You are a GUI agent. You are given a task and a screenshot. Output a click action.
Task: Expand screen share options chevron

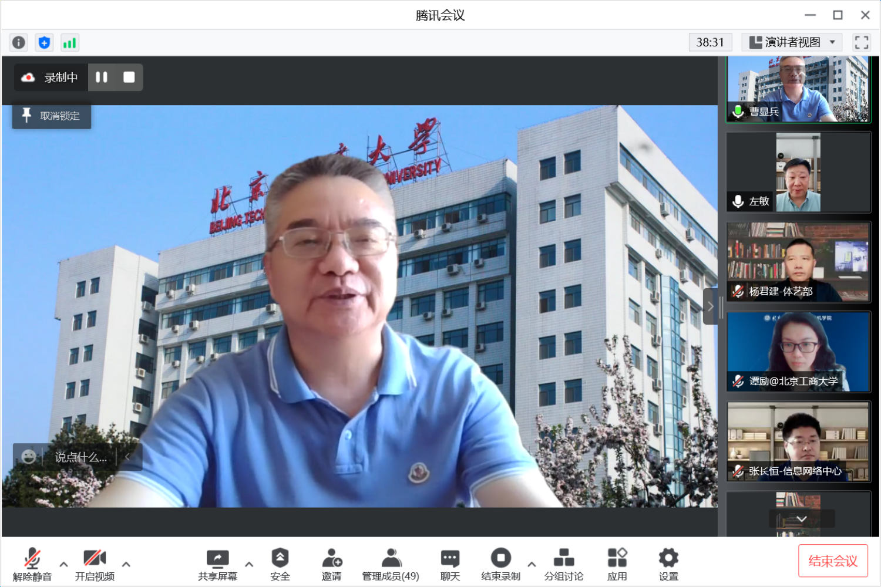pos(250,565)
